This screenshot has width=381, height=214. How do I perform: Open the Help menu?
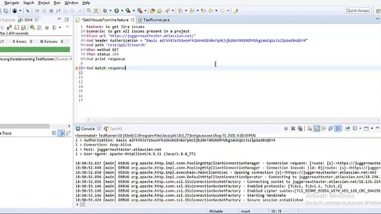[x=86, y=3]
